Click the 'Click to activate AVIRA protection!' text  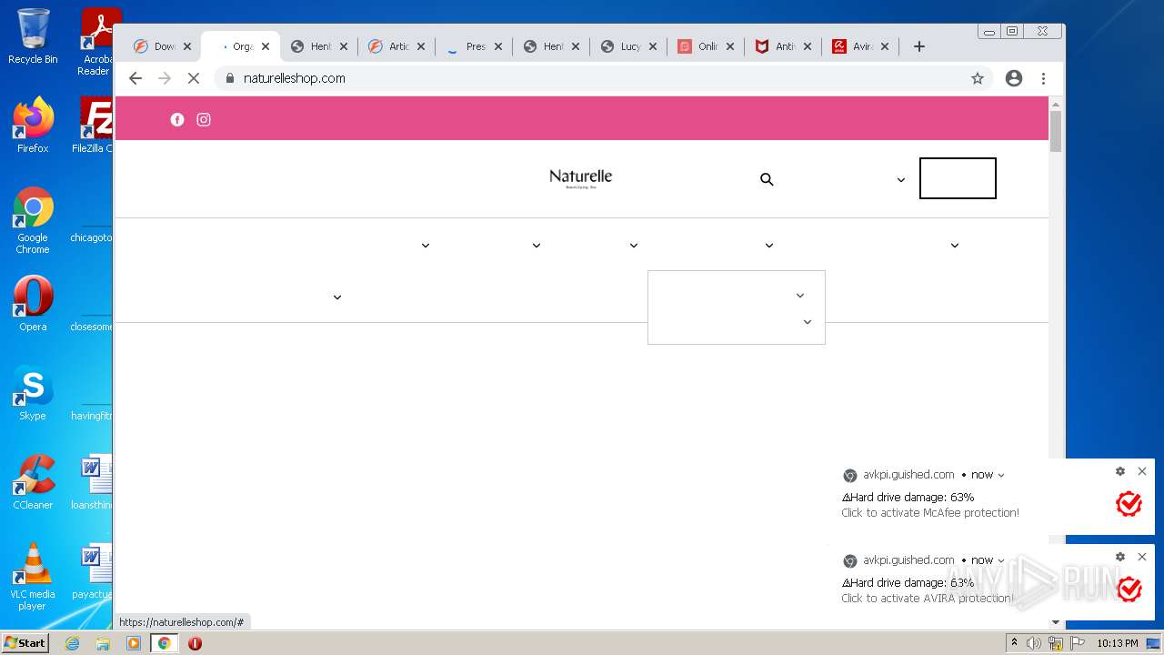pyautogui.click(x=928, y=599)
